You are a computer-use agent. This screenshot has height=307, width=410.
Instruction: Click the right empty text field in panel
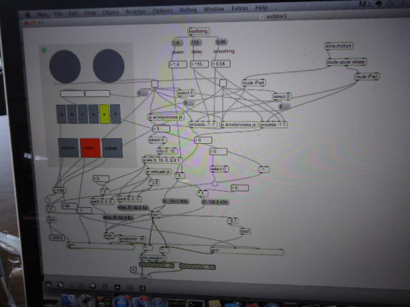pos(97,93)
